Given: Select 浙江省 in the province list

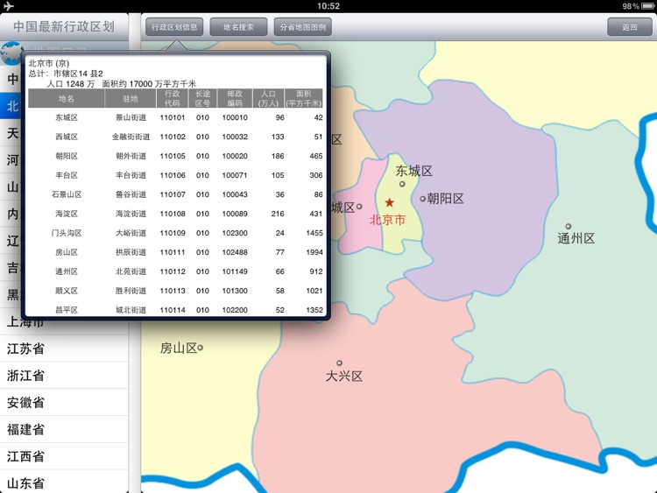Looking at the screenshot, I should (x=64, y=376).
